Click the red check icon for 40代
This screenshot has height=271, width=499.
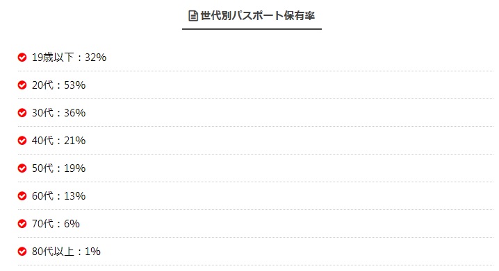22,140
